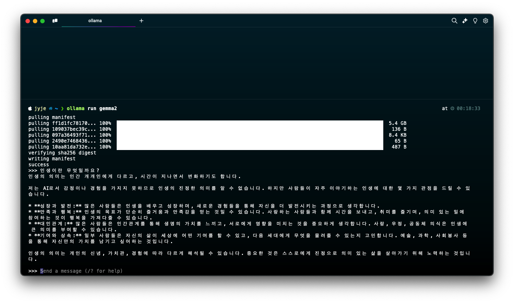Click 'pulling ff1d1fc78170... 100%' line

[69, 123]
